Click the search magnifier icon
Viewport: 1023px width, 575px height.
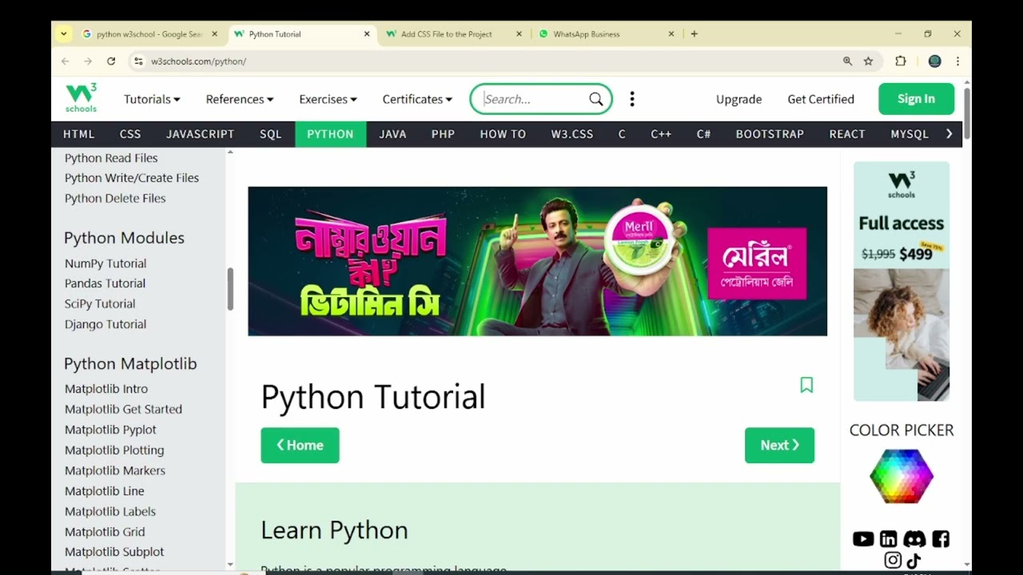(x=596, y=99)
